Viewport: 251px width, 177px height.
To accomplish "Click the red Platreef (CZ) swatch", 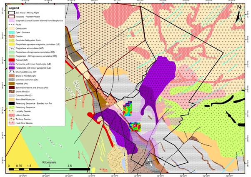I will click(12, 60).
